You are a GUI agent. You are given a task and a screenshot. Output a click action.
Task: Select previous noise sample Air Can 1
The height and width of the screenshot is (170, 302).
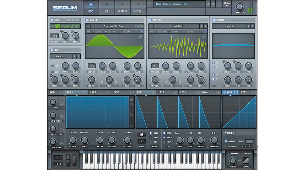(x=75, y=56)
